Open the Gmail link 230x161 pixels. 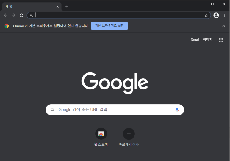pyautogui.click(x=195, y=40)
